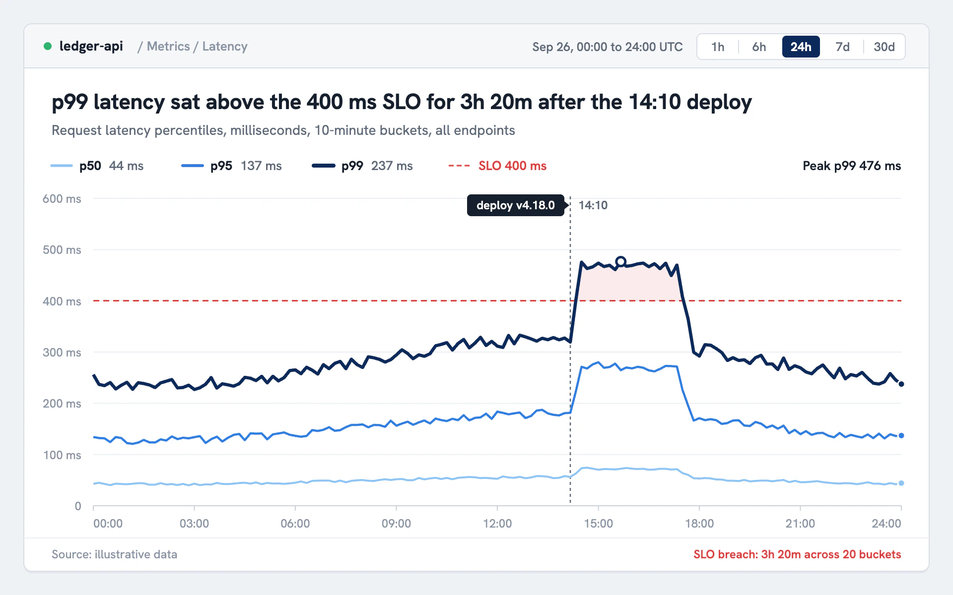Click the 14:10 deploy time label
Image resolution: width=953 pixels, height=595 pixels.
tap(593, 205)
